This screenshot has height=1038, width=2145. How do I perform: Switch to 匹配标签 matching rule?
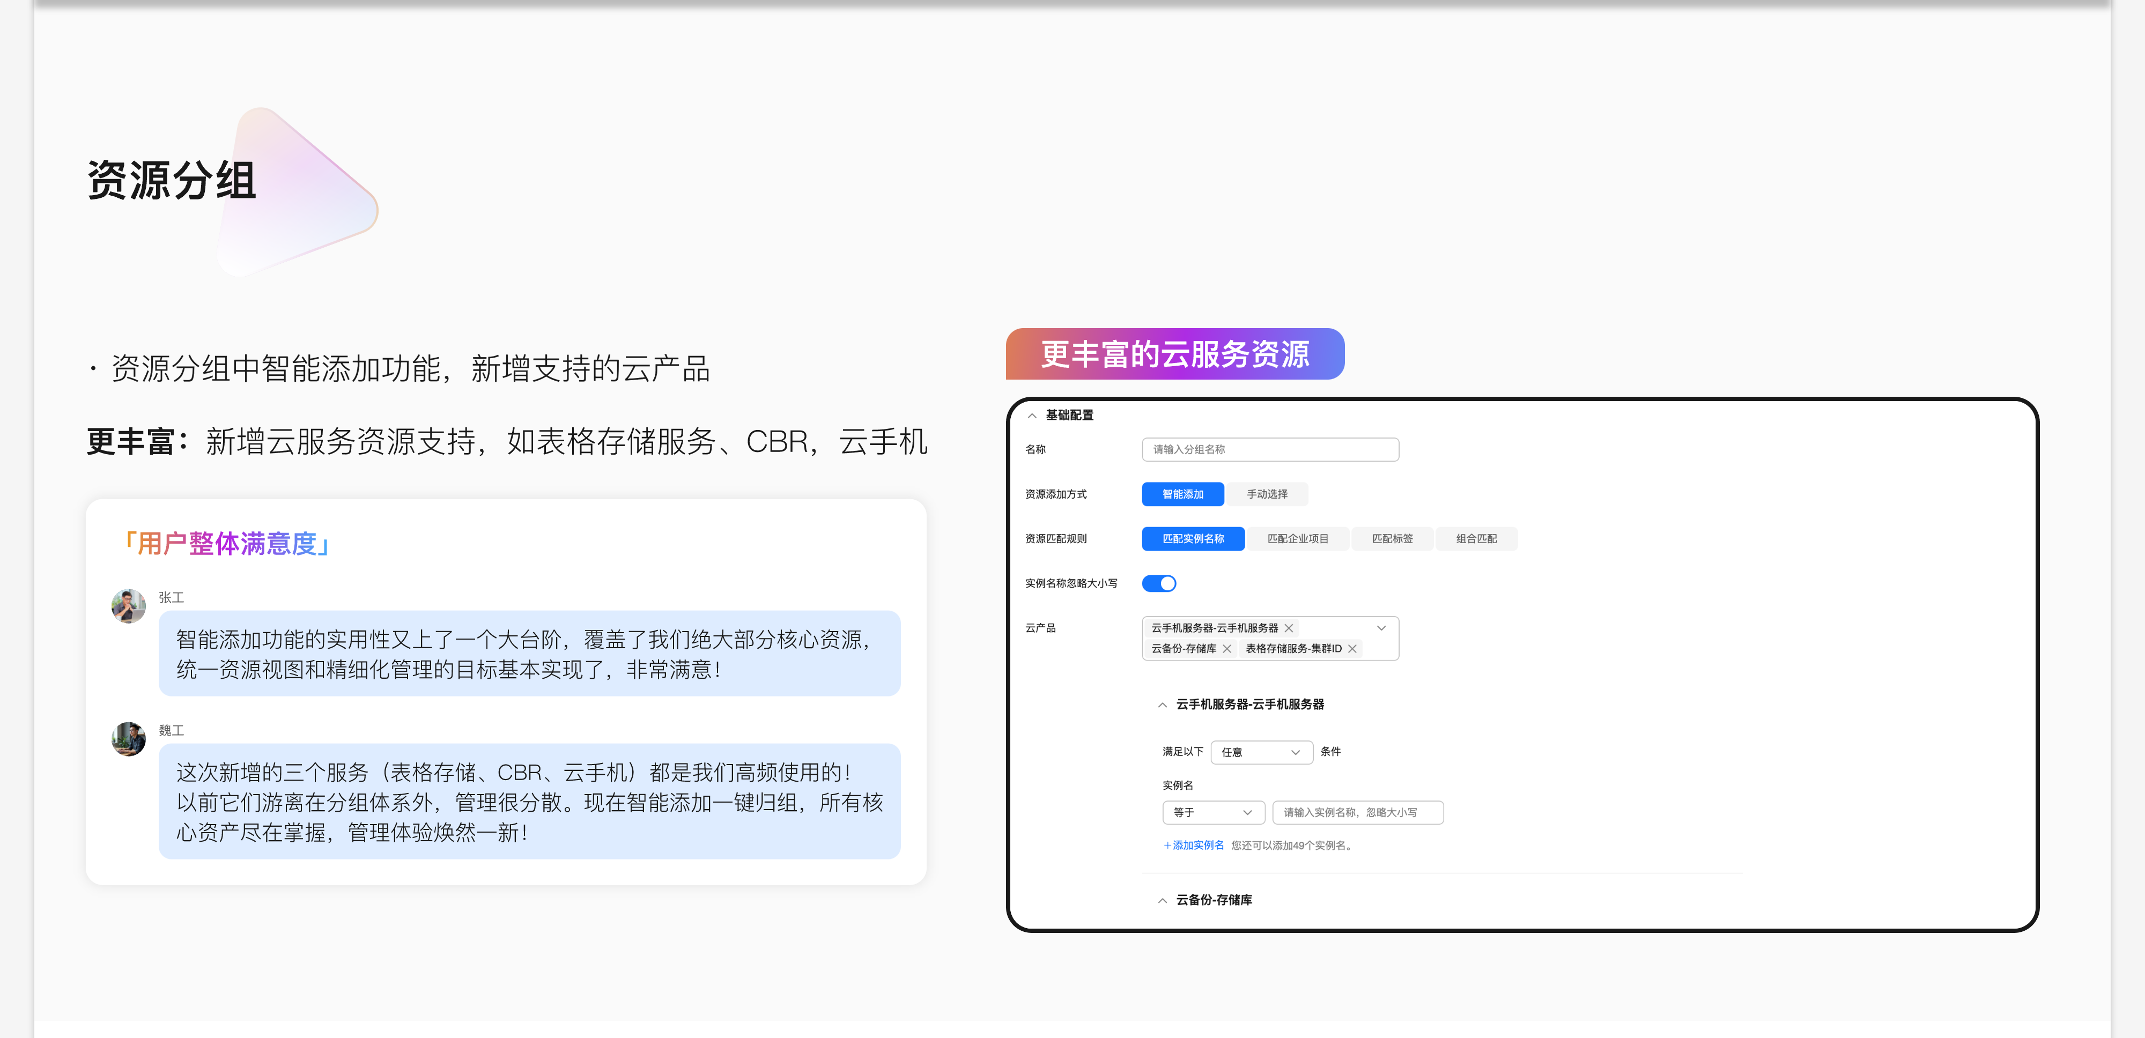point(1392,539)
